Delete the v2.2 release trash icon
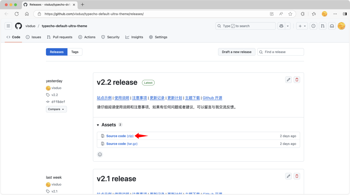 pyautogui.click(x=297, y=80)
